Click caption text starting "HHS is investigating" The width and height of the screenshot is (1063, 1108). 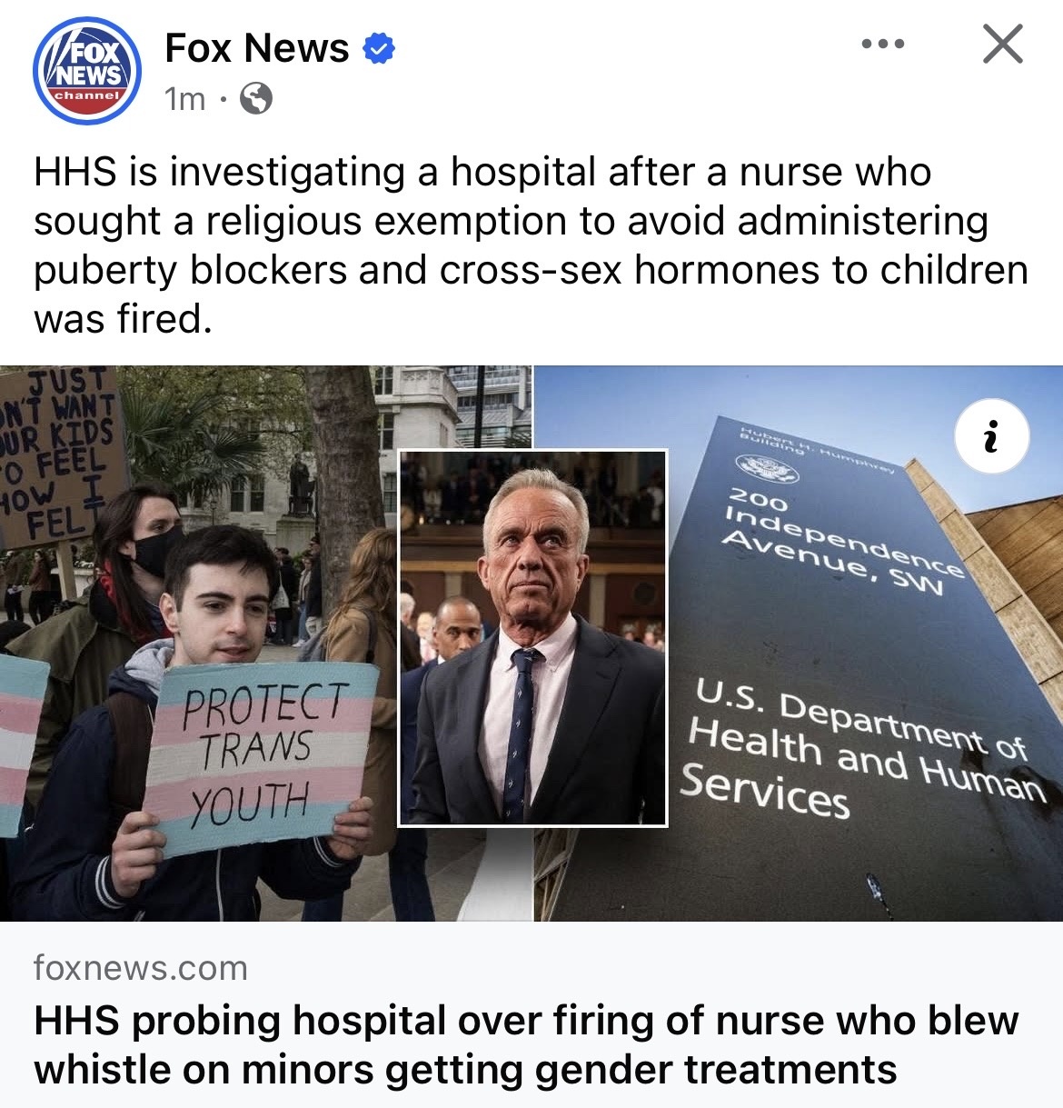(531, 245)
